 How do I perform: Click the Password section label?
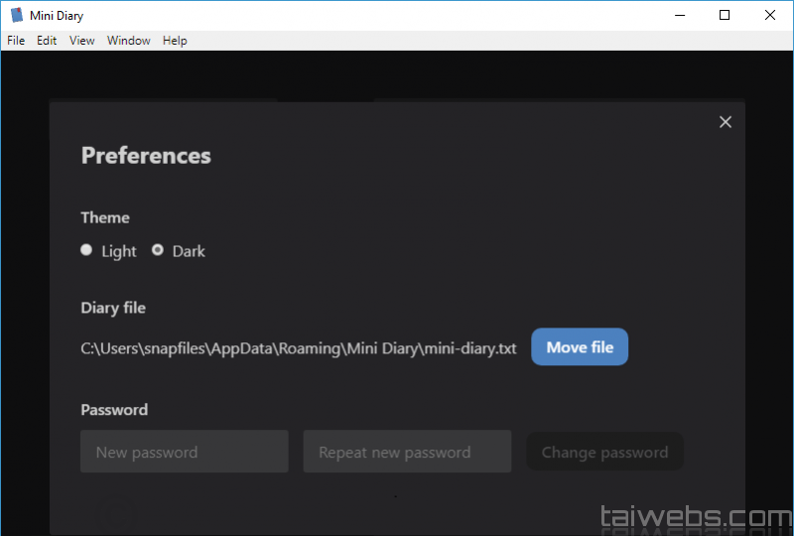coord(114,410)
